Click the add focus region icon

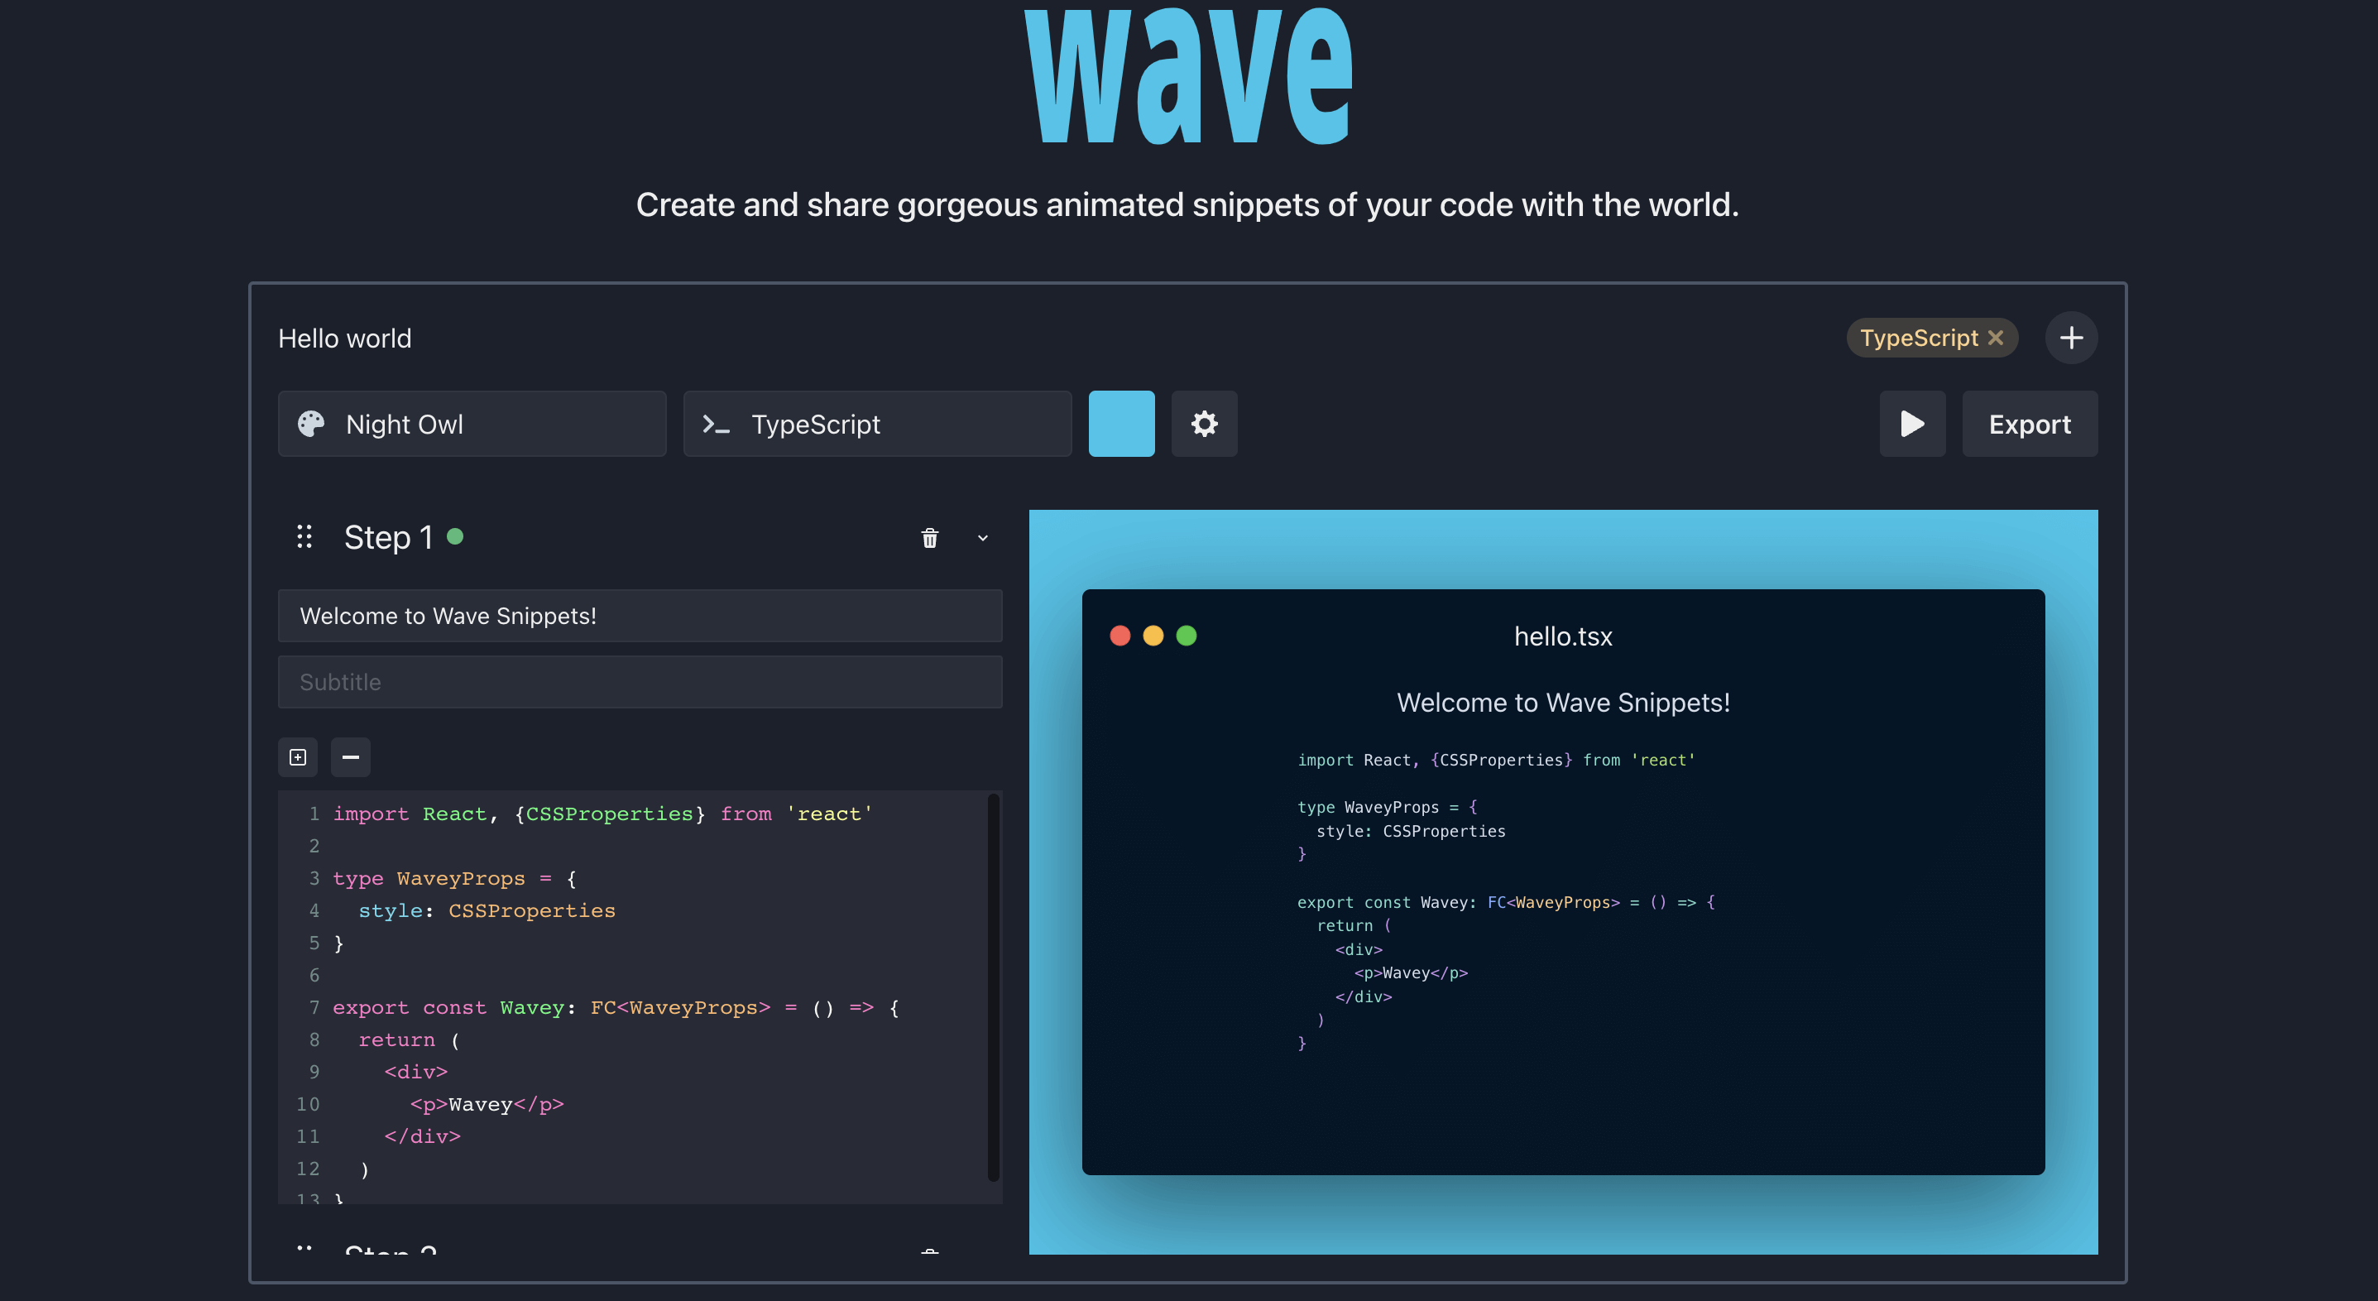[x=298, y=757]
